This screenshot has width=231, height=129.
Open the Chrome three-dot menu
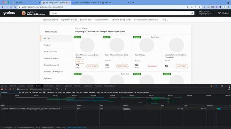[228, 7]
